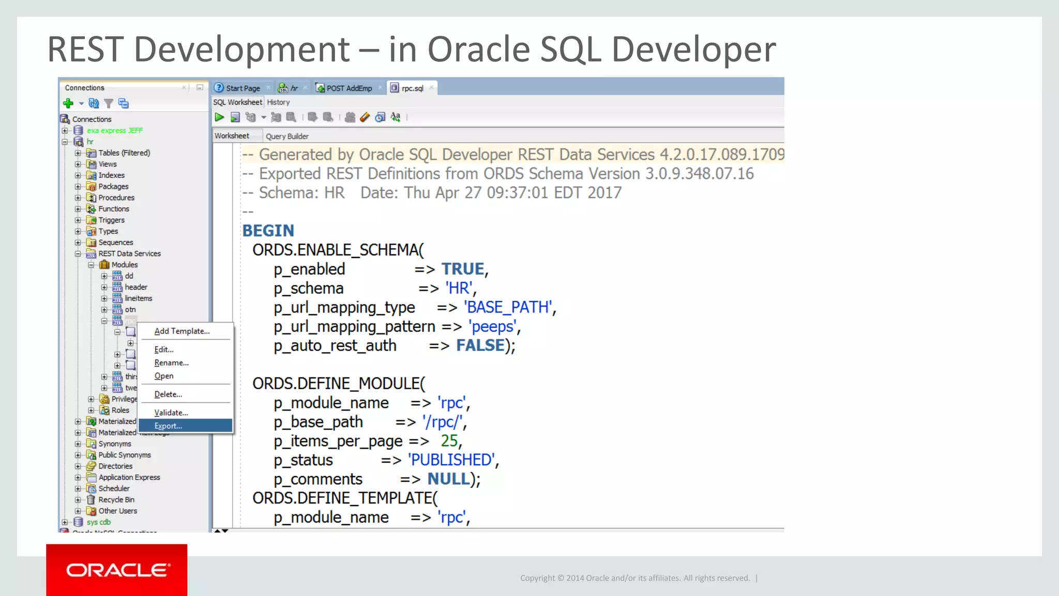The height and width of the screenshot is (596, 1059).
Task: Choose Export... from the context menu
Action: 169,426
